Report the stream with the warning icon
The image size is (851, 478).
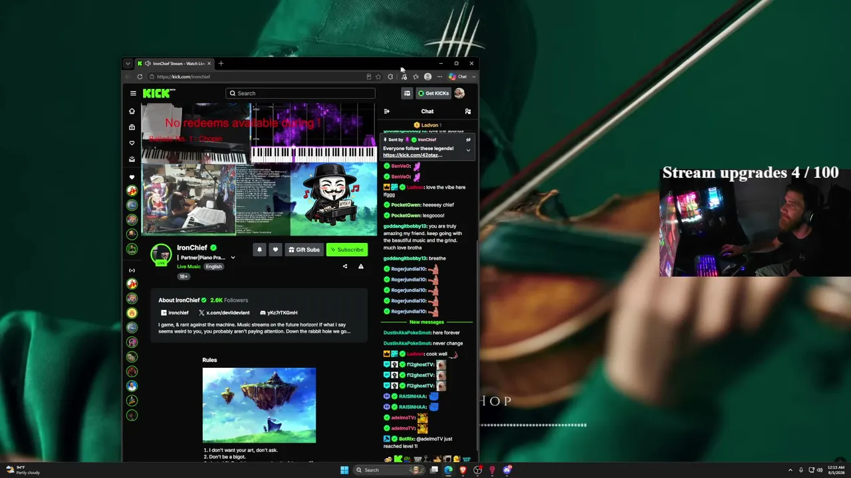point(360,266)
